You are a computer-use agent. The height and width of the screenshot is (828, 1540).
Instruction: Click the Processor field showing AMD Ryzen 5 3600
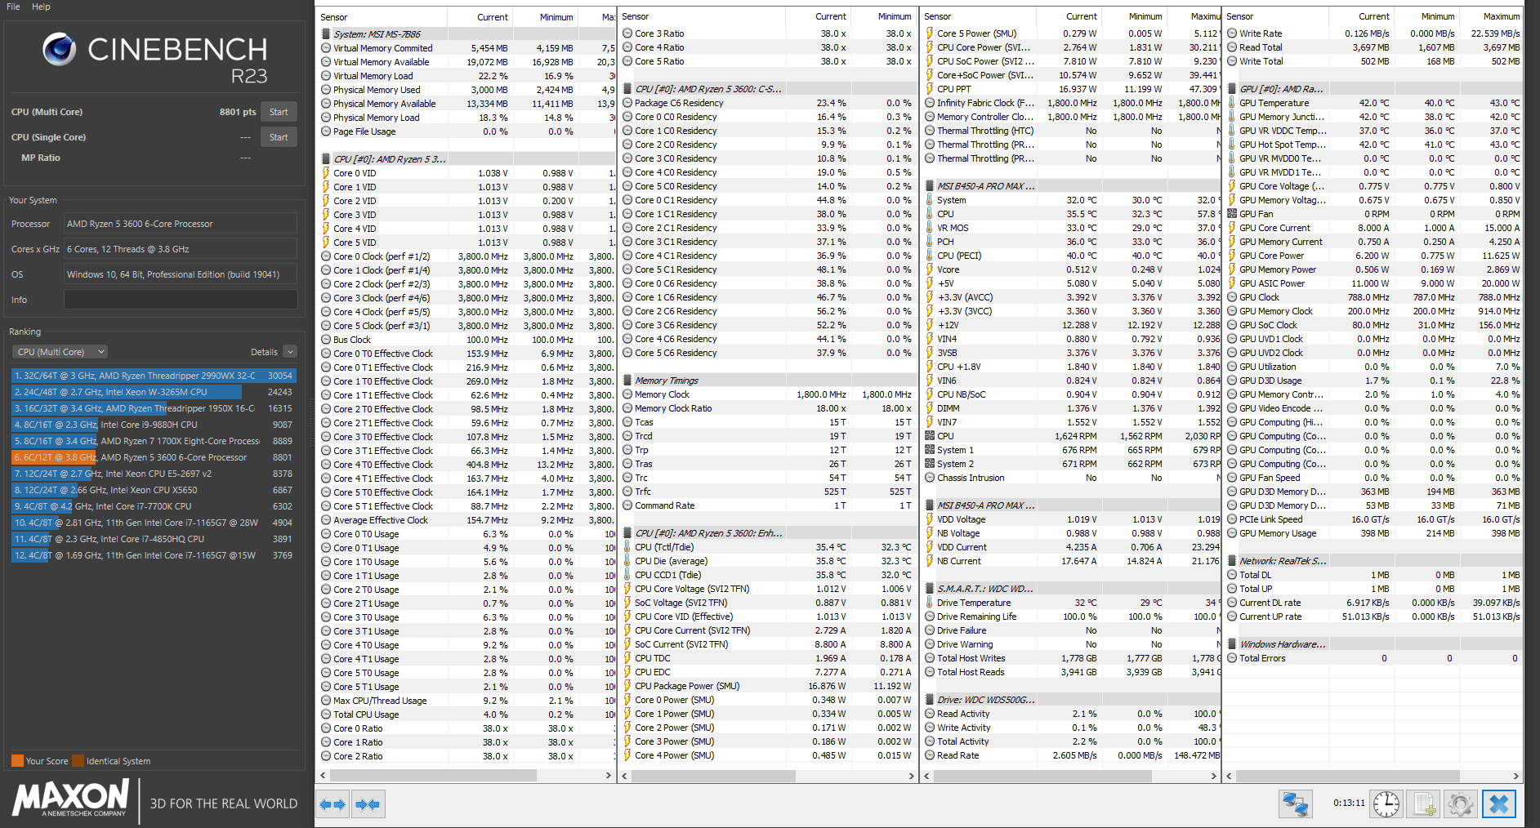coord(181,224)
